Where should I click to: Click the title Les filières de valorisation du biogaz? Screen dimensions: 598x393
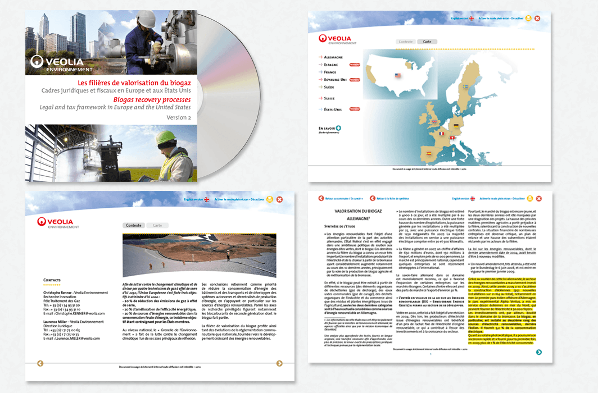click(x=134, y=83)
